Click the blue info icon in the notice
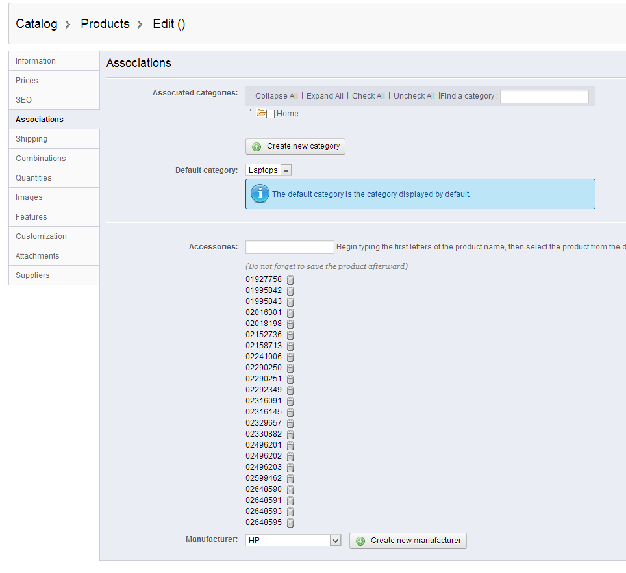Viewport: 626px width, 573px height. point(260,194)
